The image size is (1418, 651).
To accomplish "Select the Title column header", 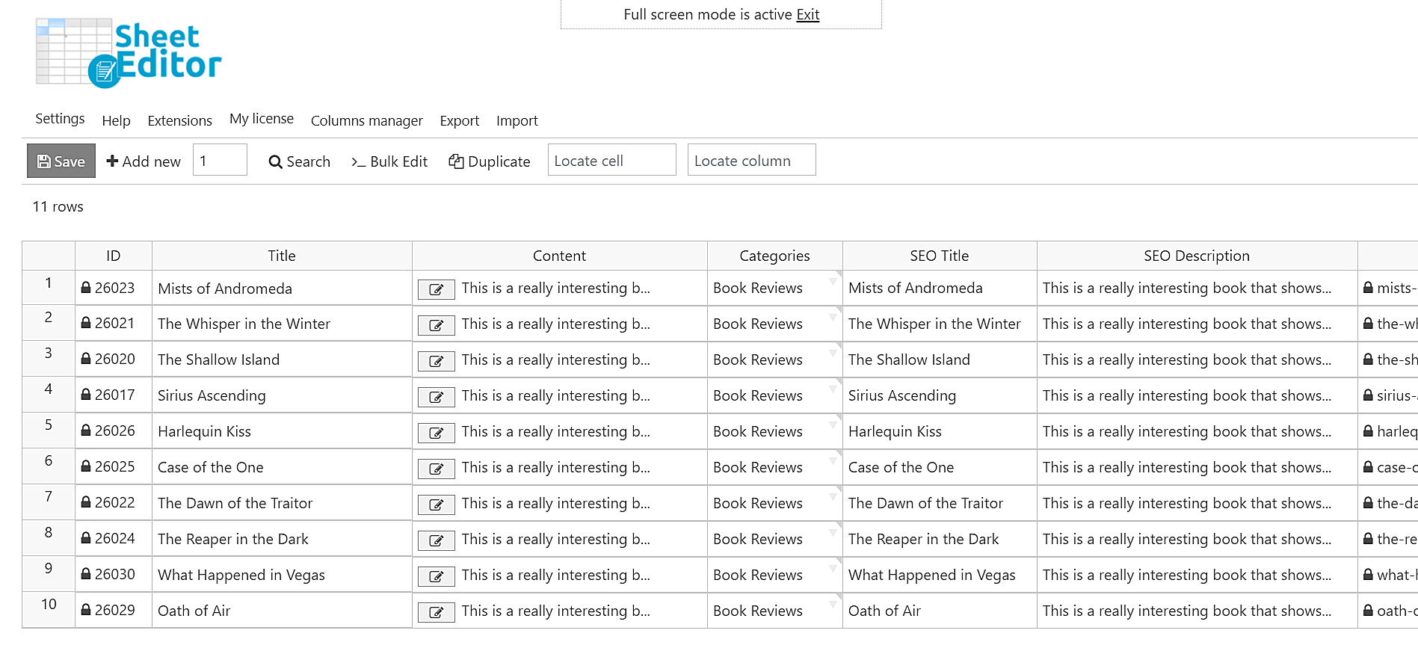I will pyautogui.click(x=282, y=256).
